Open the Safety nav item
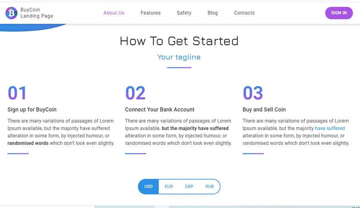Screen dimensions: 360x208 [x=184, y=13]
